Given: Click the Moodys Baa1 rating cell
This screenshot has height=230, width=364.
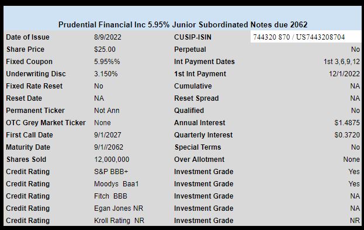Looking at the screenshot, I should [116, 184].
